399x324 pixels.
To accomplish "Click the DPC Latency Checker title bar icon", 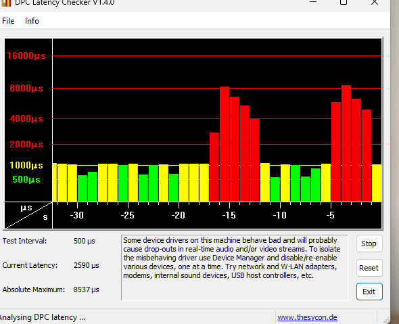I will tap(6, 3).
